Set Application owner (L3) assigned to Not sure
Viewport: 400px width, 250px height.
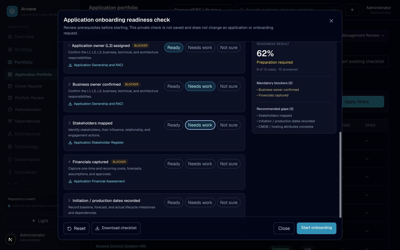(229, 47)
